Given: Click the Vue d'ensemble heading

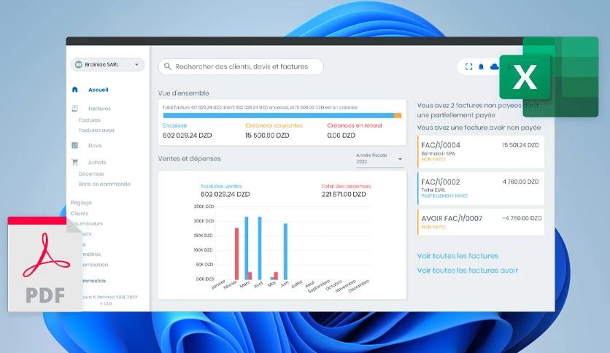Looking at the screenshot, I should (184, 93).
